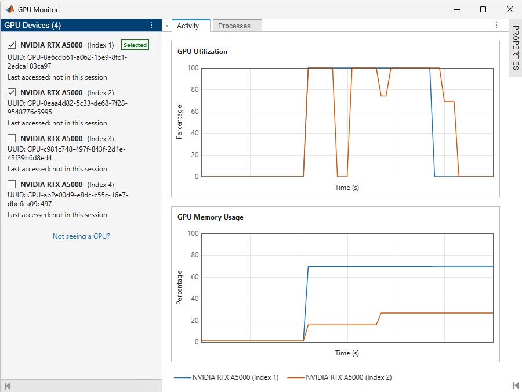Maximize the GPU Monitor window
This screenshot has width=522, height=392.
click(483, 9)
